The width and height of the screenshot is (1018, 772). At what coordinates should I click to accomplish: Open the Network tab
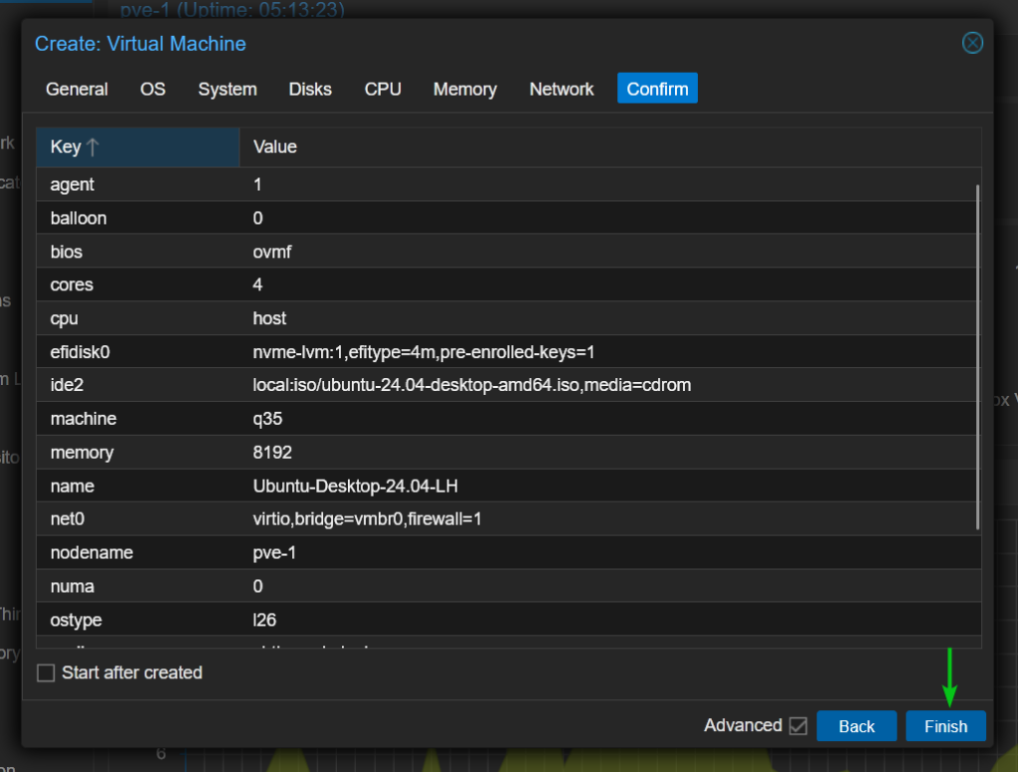[561, 89]
